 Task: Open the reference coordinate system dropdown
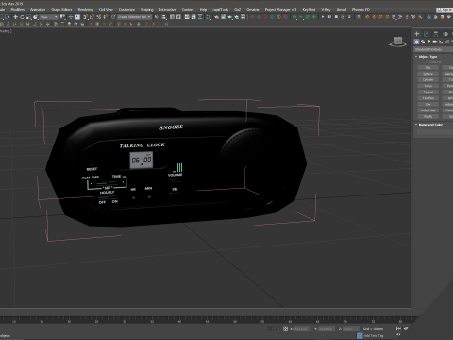(49, 17)
